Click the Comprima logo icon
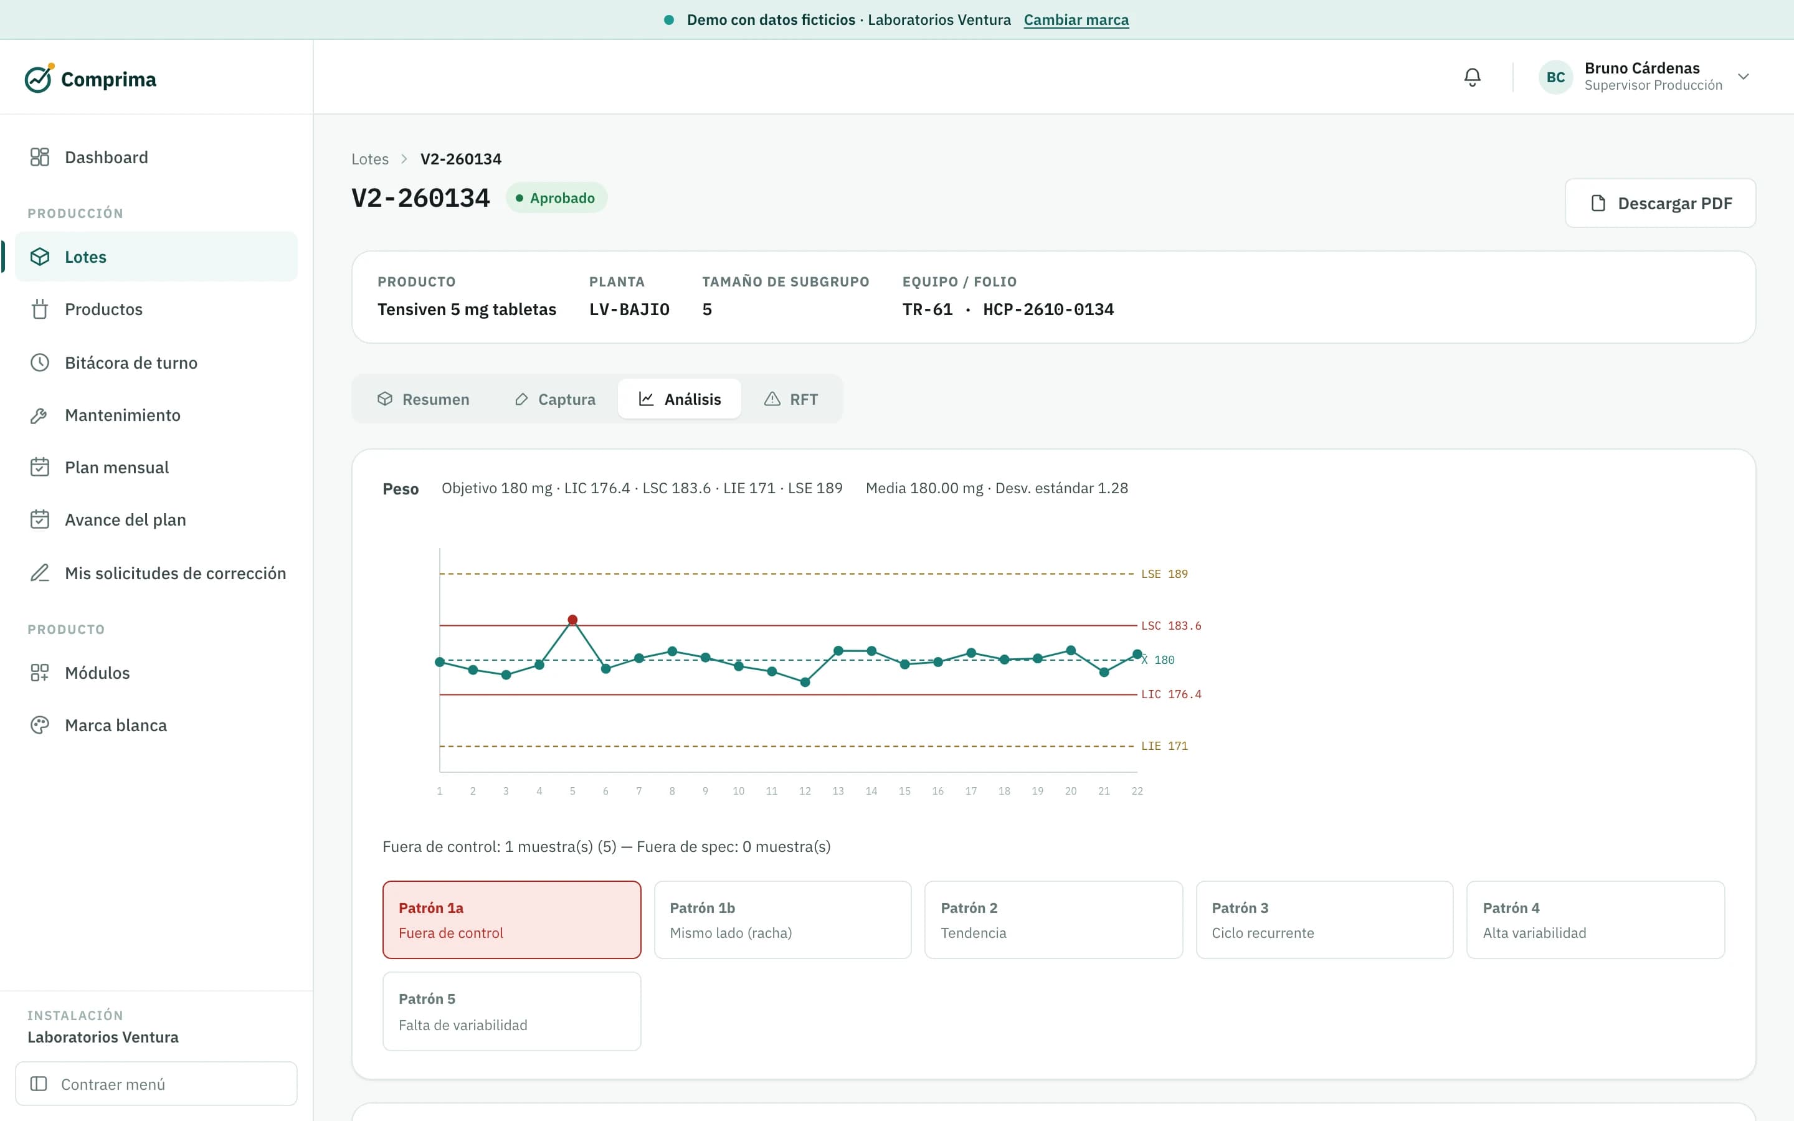This screenshot has height=1121, width=1794. 39,78
